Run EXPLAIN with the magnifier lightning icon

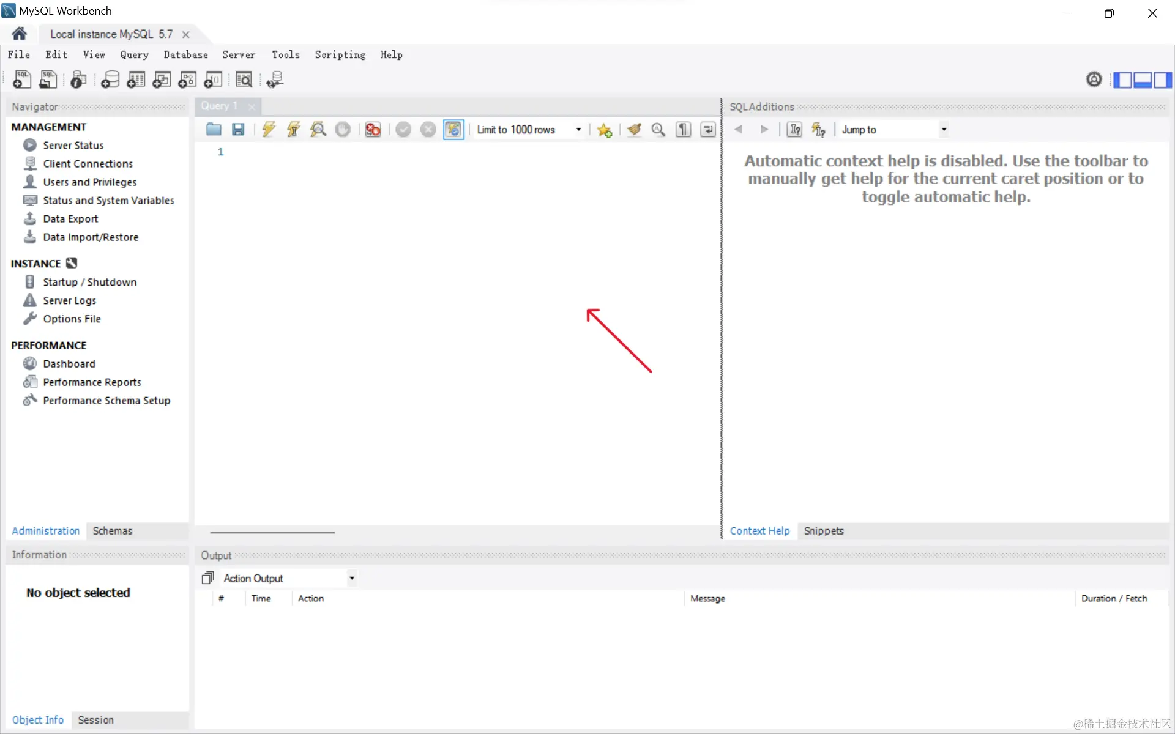[318, 129]
